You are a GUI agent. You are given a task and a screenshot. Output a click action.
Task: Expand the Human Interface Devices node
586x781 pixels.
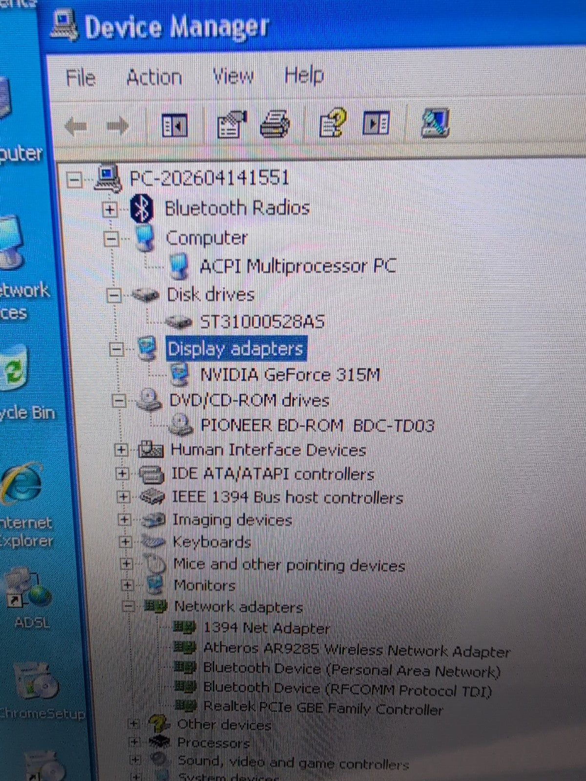coord(121,450)
